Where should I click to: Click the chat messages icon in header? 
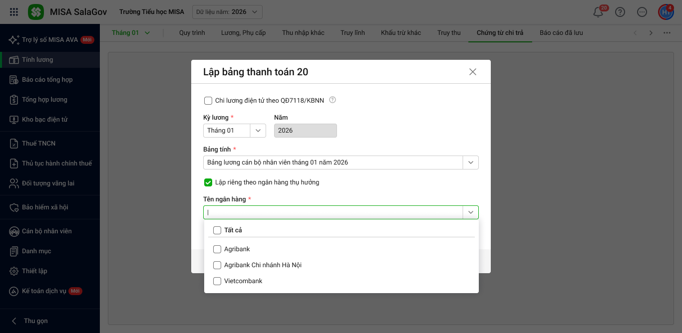pyautogui.click(x=642, y=12)
